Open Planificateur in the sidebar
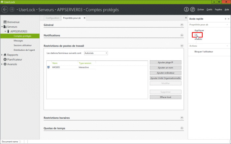231x144 pixels. tap(15, 59)
